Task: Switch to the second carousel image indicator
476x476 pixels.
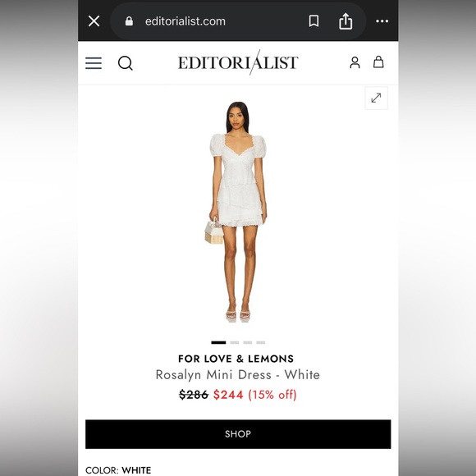Action: click(235, 343)
